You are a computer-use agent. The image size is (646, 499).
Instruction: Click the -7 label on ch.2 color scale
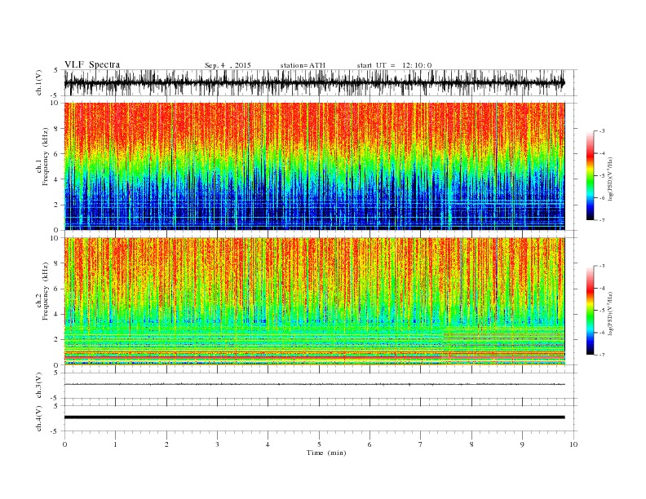pos(602,355)
